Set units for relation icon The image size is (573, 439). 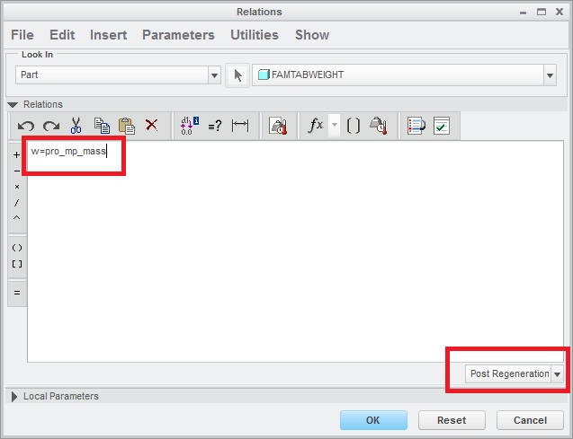pyautogui.click(x=278, y=127)
